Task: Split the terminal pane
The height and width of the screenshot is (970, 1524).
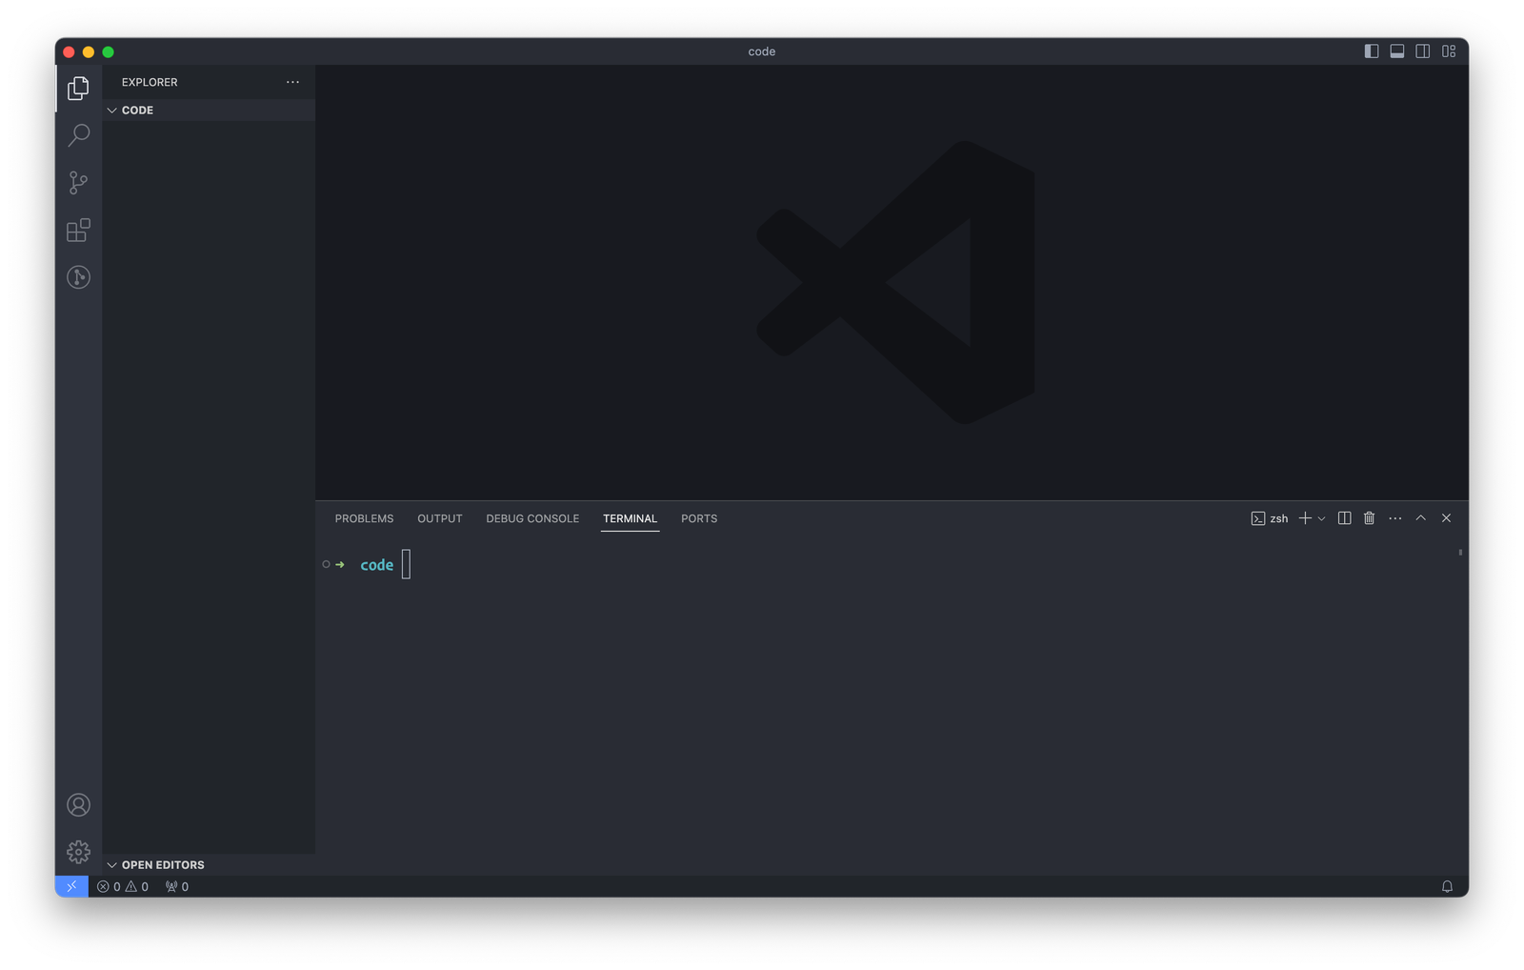Action: (1344, 518)
